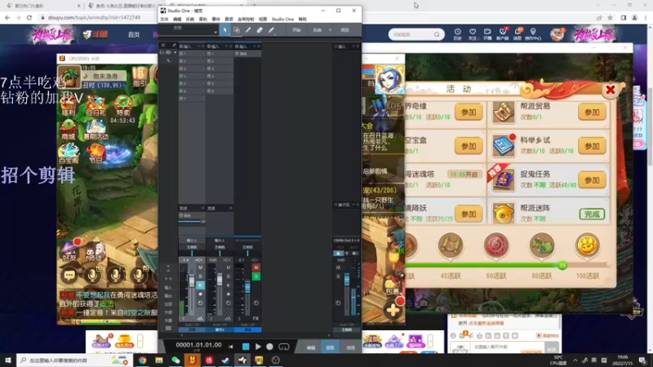Click the main output volume fader
The image size is (653, 367).
pyautogui.click(x=346, y=279)
